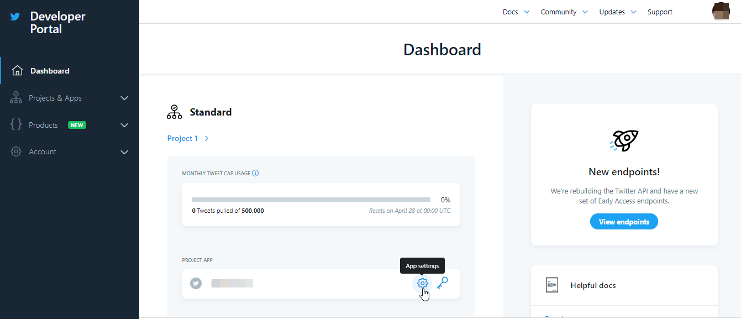This screenshot has height=319, width=741.
Task: Click the info icon beside Monthly Tweet Cap Usage
Action: click(x=255, y=173)
